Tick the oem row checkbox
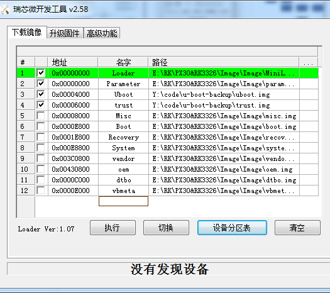The image size is (330, 293). (41, 169)
